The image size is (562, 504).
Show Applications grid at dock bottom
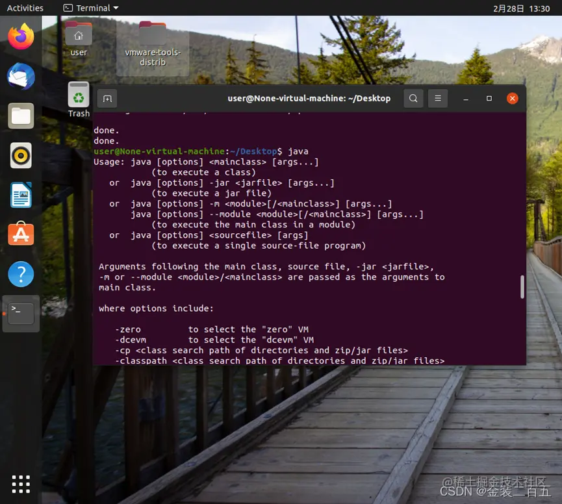pos(21,484)
